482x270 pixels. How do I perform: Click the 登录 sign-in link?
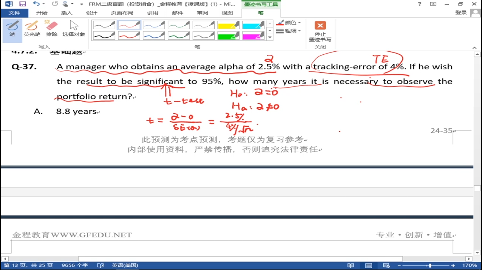pos(461,13)
